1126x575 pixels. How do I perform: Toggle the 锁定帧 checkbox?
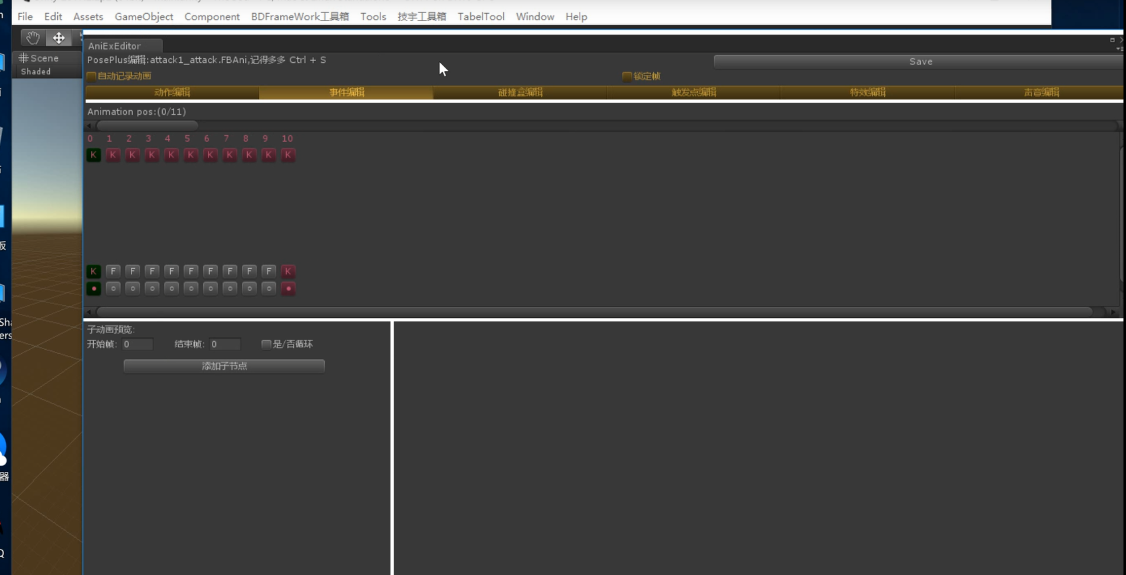(x=627, y=76)
